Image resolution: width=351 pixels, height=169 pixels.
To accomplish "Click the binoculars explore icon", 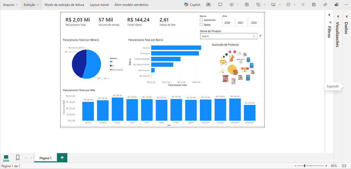I will pos(208,5).
